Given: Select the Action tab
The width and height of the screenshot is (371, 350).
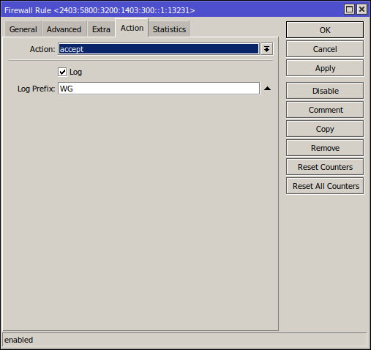Looking at the screenshot, I should click(x=132, y=28).
